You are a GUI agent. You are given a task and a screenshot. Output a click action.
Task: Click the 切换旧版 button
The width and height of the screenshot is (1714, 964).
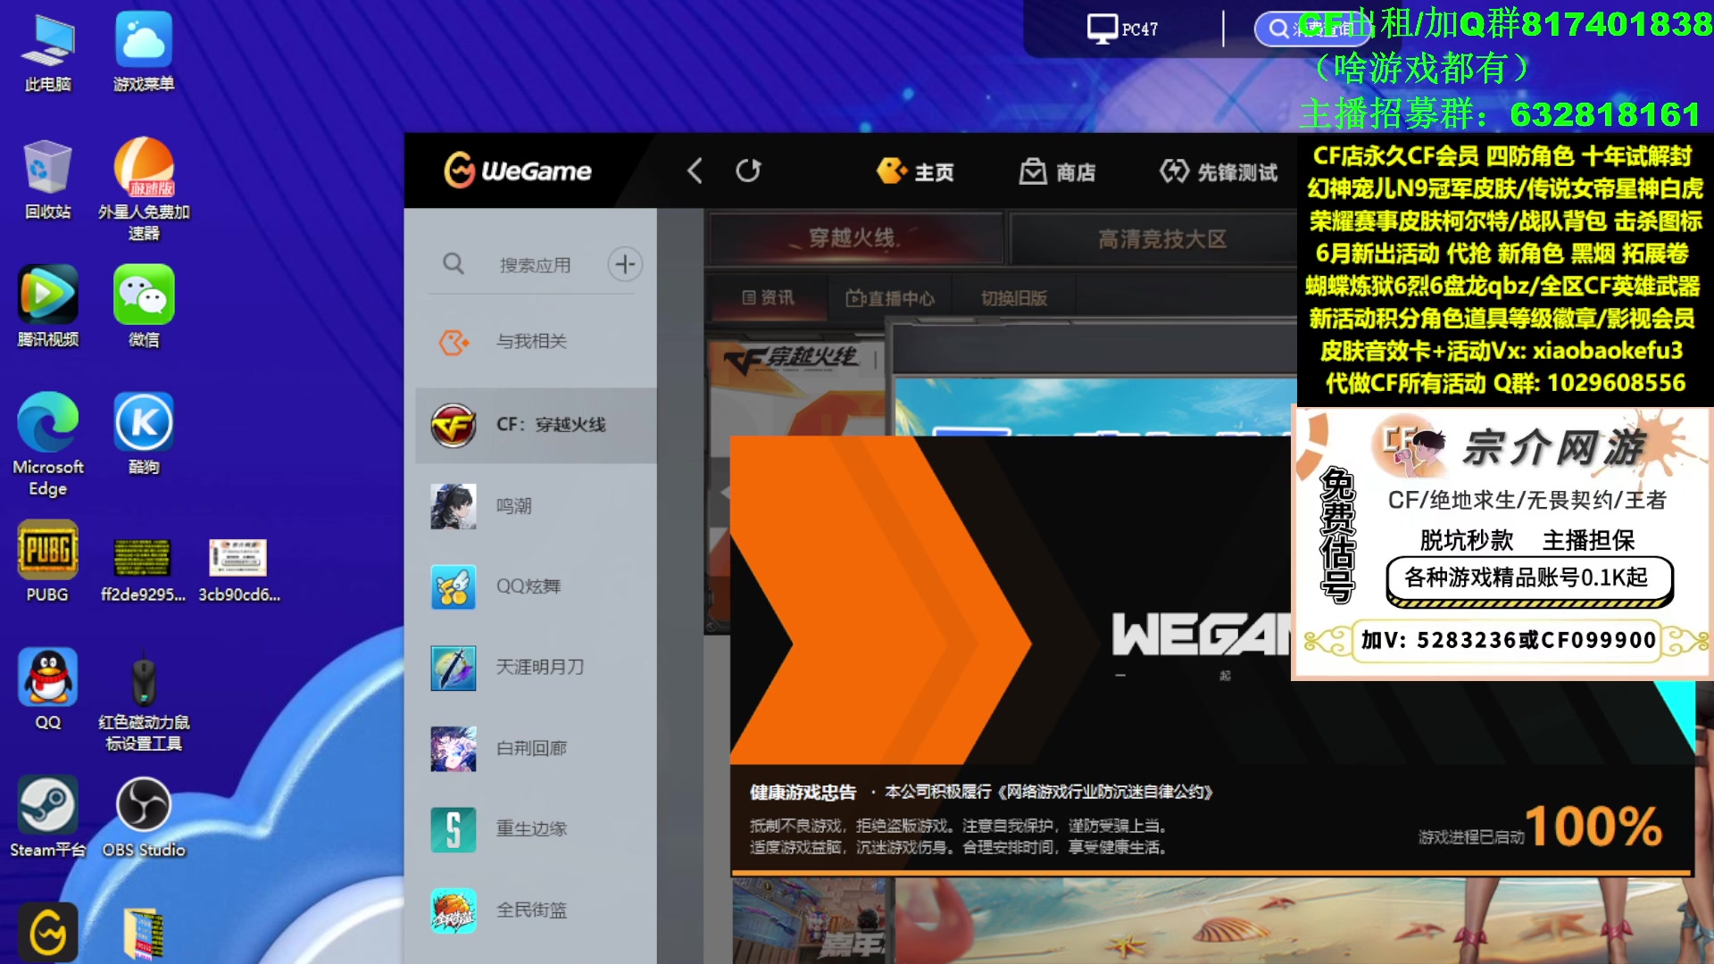(1014, 298)
